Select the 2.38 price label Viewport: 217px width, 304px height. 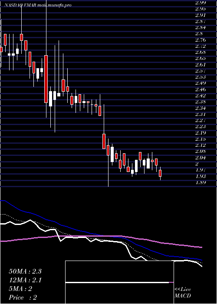200,102
